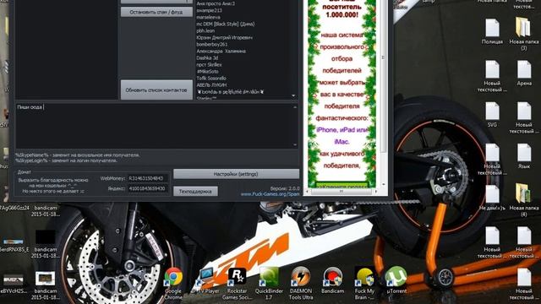Screen dimensions: 541x304
Task: Select contact 'АВЕЛЬ ЛУКИН'
Action: 211,84
